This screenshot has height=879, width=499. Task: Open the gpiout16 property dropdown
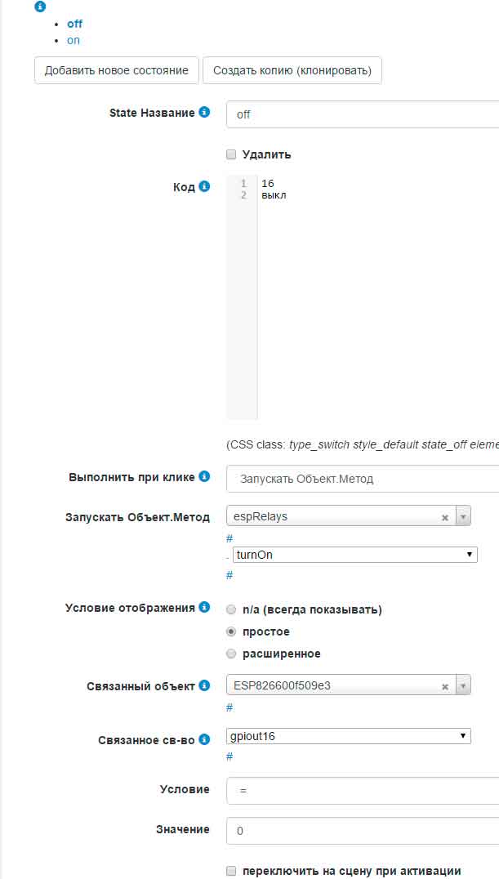point(349,736)
